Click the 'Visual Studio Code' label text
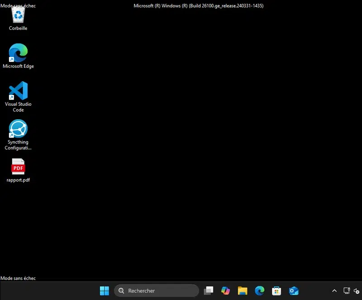This screenshot has width=362, height=300. (x=18, y=107)
